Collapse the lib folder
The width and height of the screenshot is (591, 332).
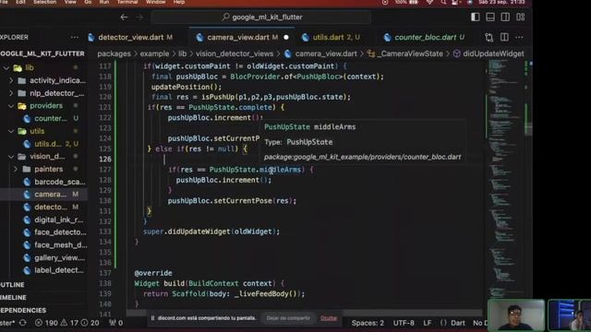(x=6, y=67)
